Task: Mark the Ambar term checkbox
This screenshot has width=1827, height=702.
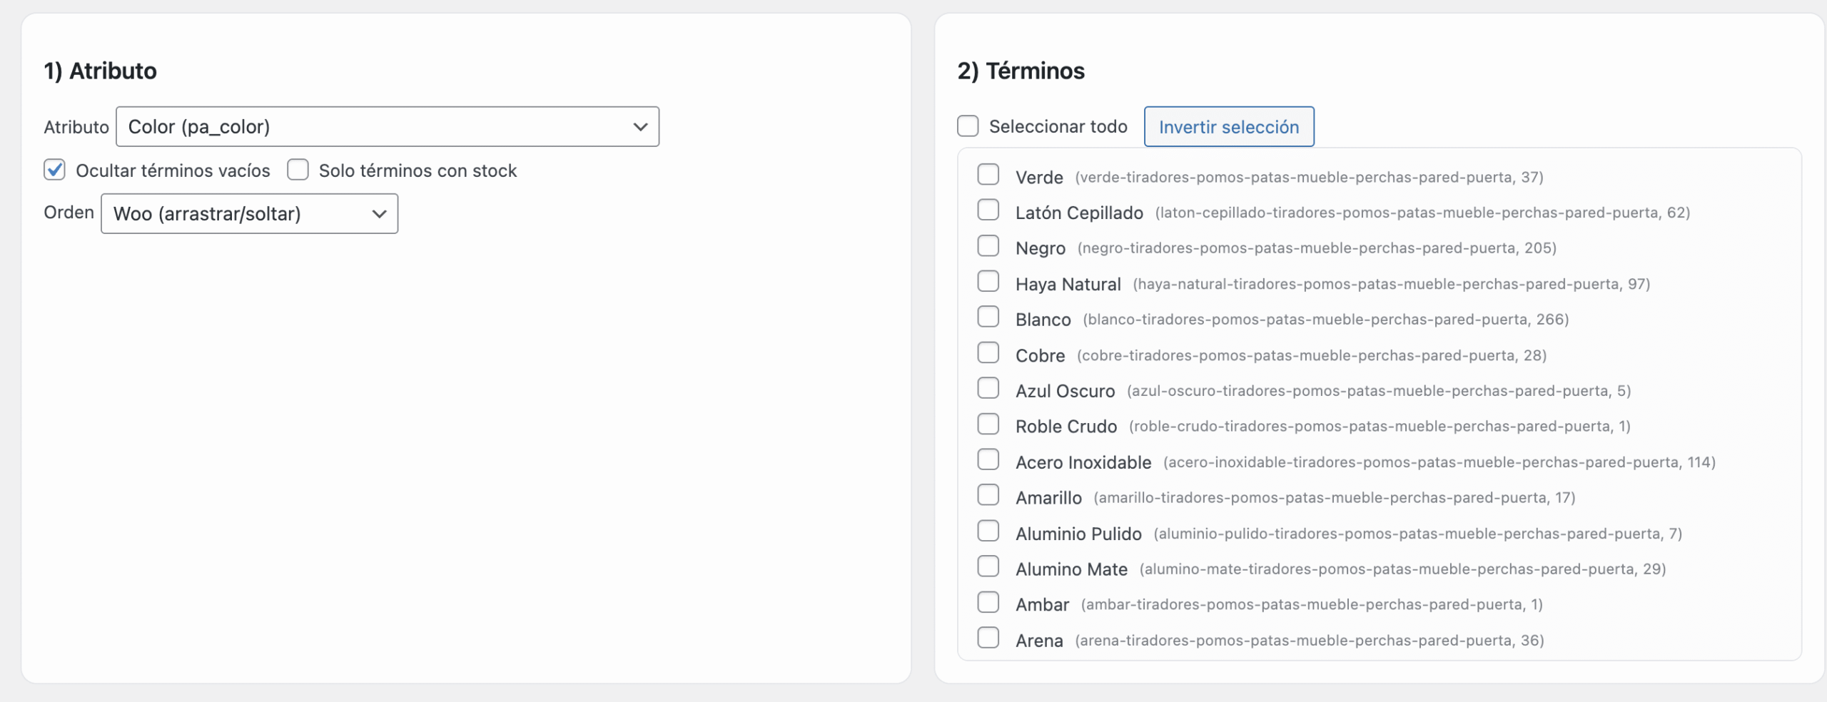Action: (x=988, y=603)
